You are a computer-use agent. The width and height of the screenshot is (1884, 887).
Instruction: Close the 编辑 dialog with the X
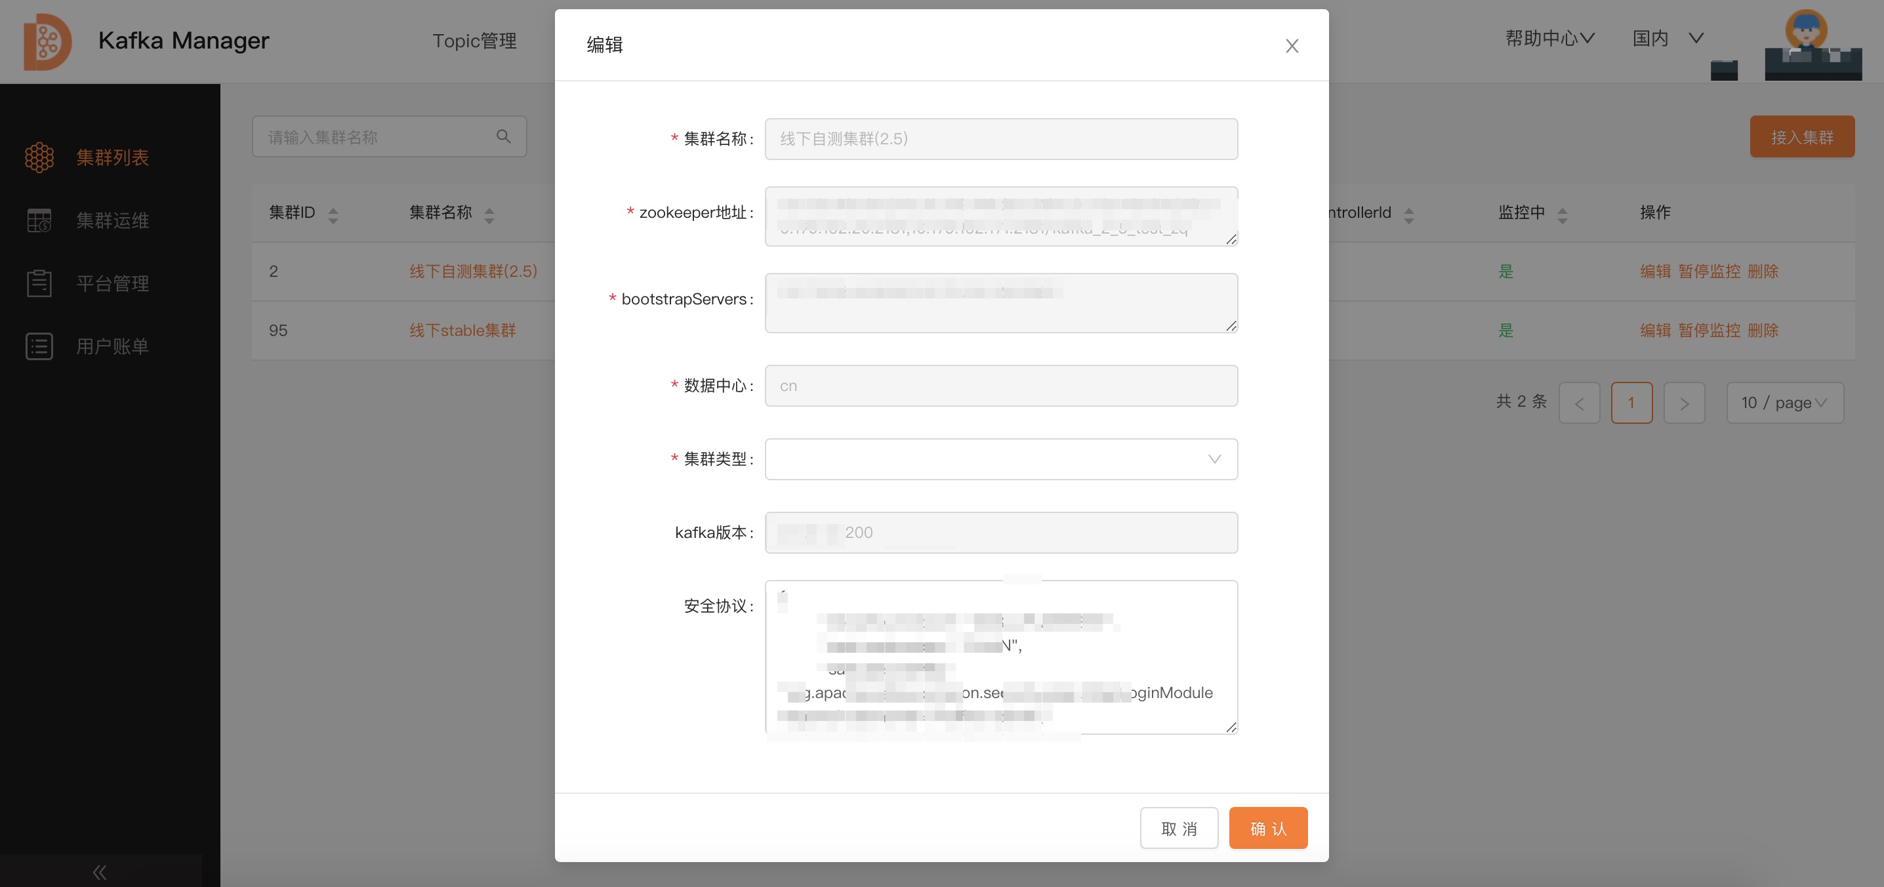pyautogui.click(x=1292, y=46)
